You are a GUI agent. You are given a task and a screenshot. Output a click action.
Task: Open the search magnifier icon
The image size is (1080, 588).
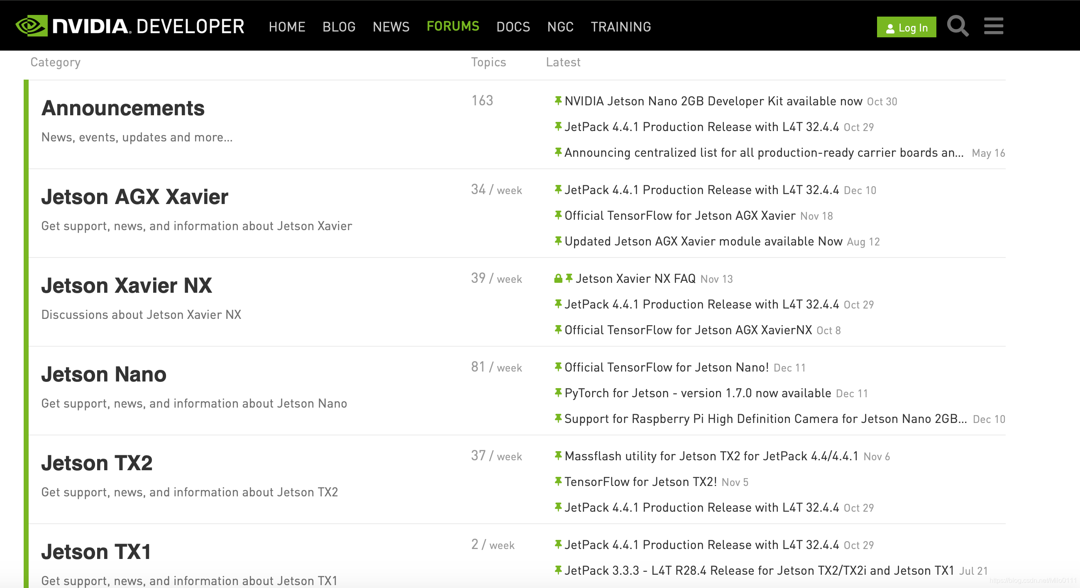pyautogui.click(x=958, y=26)
